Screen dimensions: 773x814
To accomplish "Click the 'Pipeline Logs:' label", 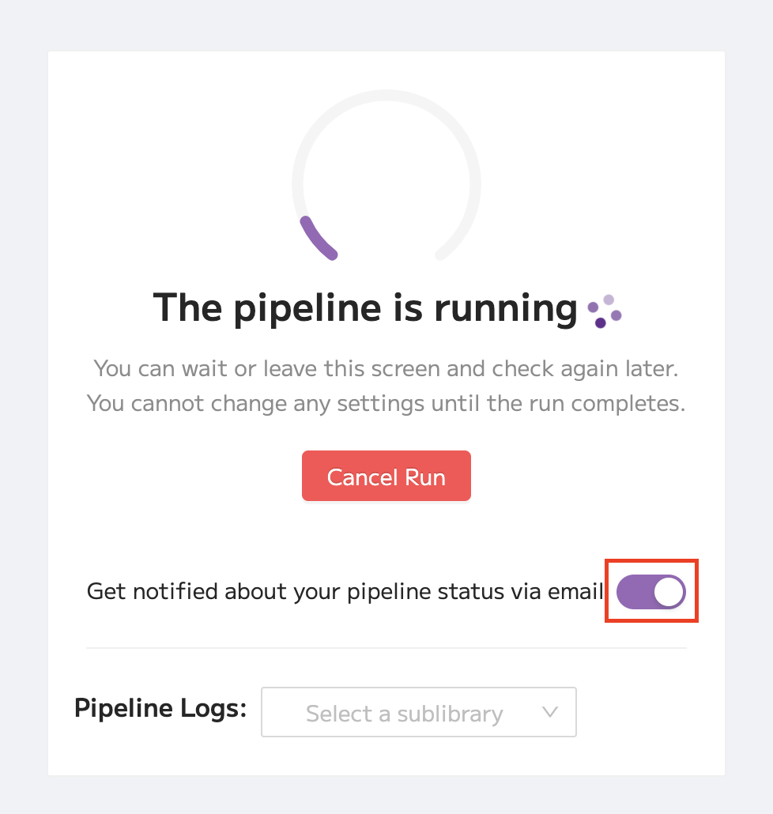I will coord(160,708).
